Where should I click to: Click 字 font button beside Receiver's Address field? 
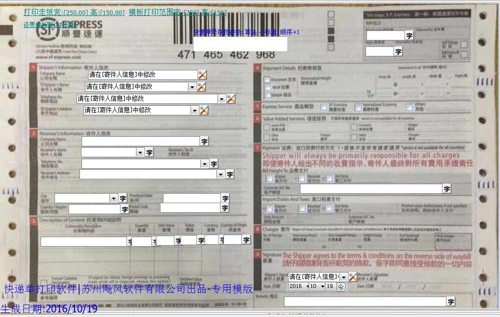click(230, 174)
